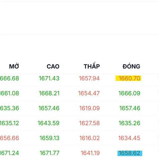The width and height of the screenshot is (159, 159).
Task: Select the low value 1627.58
Action: click(x=89, y=123)
